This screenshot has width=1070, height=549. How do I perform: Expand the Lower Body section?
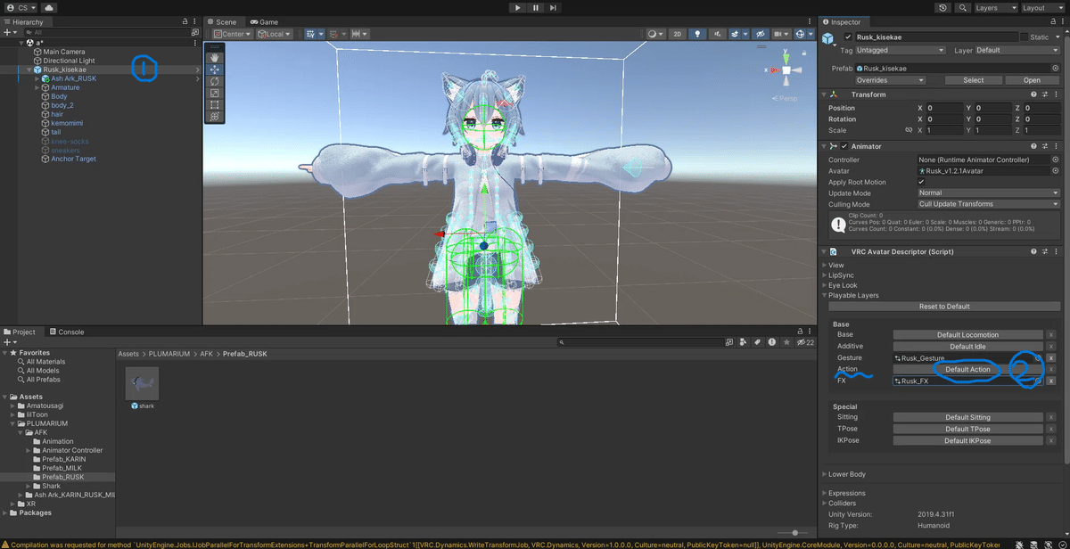point(824,474)
